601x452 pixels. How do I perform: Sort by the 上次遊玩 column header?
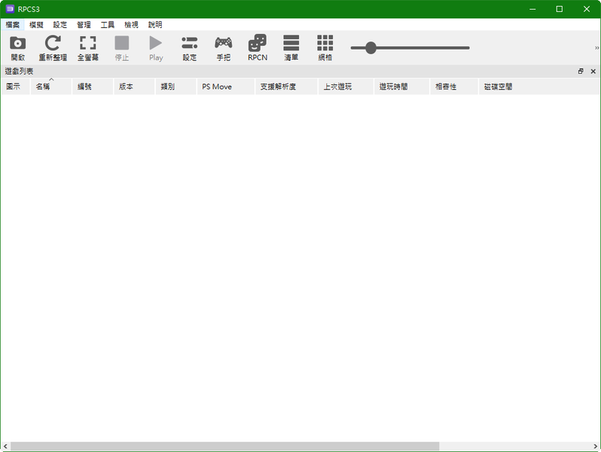coord(346,87)
